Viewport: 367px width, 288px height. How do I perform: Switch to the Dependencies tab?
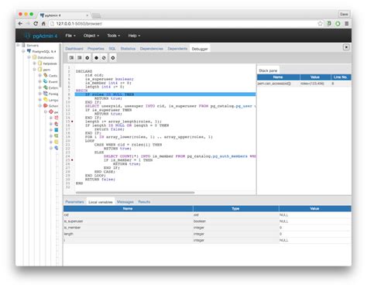[152, 49]
